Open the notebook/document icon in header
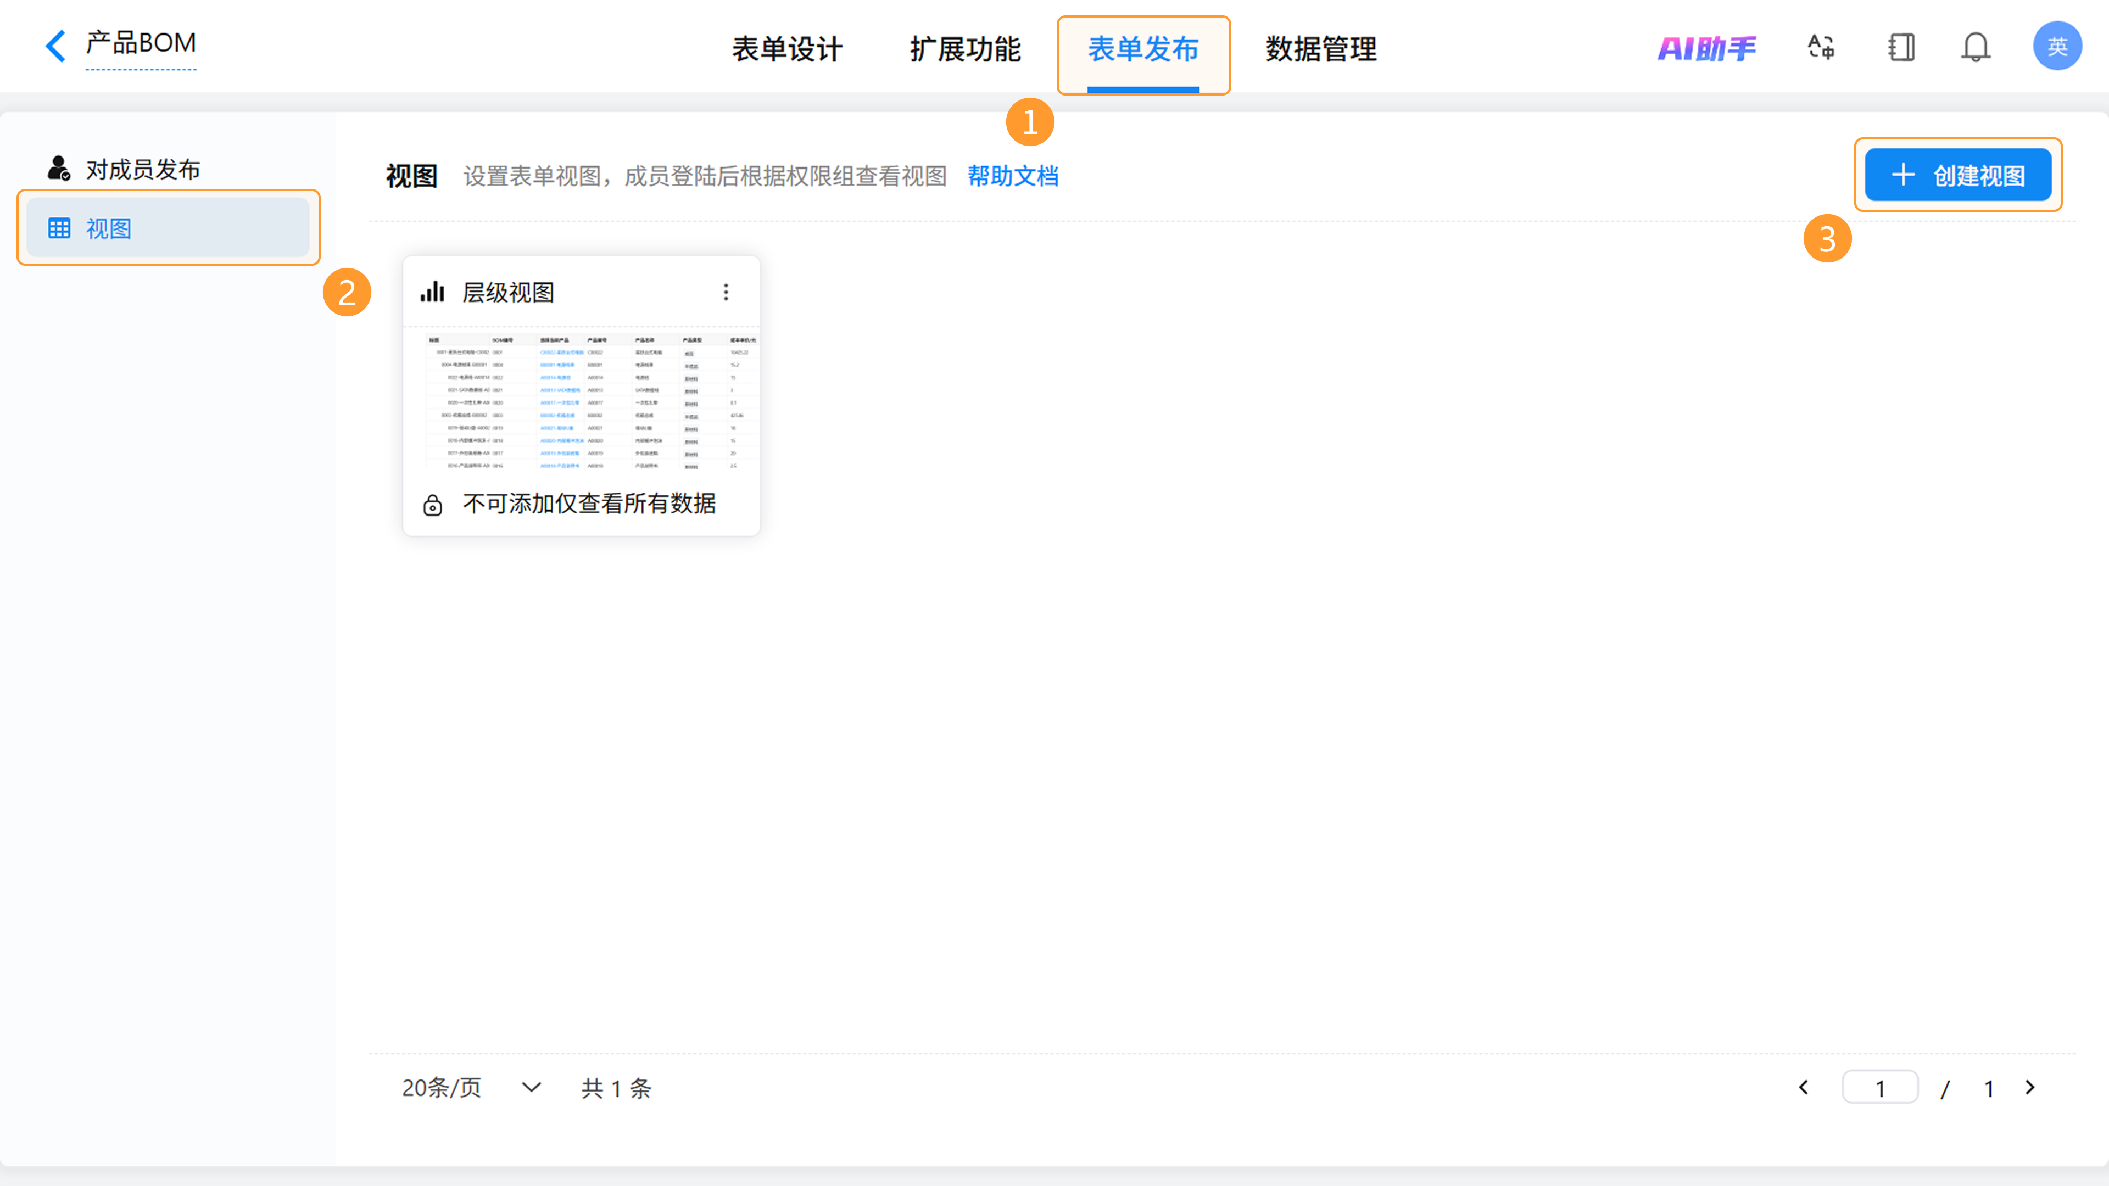 [x=1901, y=47]
